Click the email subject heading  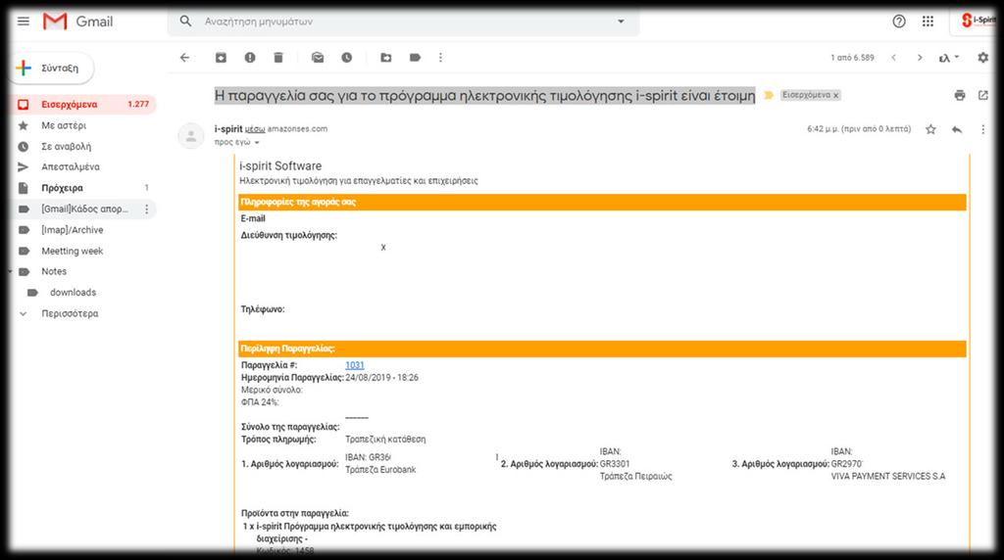[x=484, y=95]
